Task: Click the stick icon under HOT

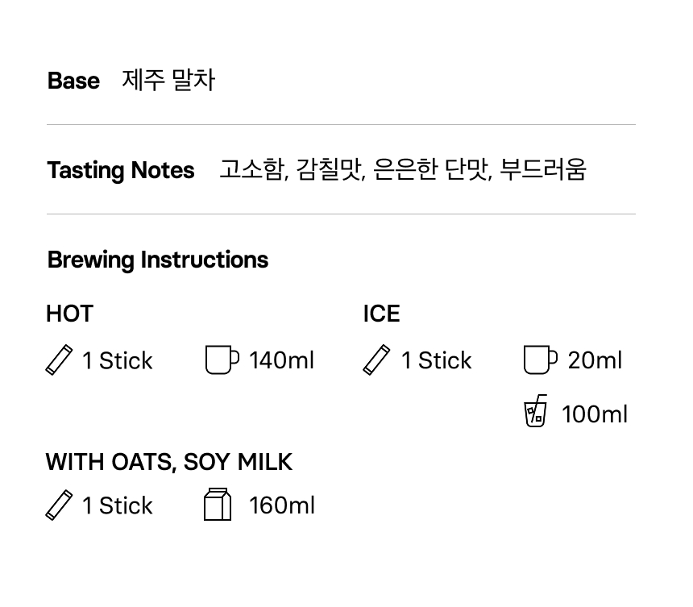Action: click(x=59, y=360)
